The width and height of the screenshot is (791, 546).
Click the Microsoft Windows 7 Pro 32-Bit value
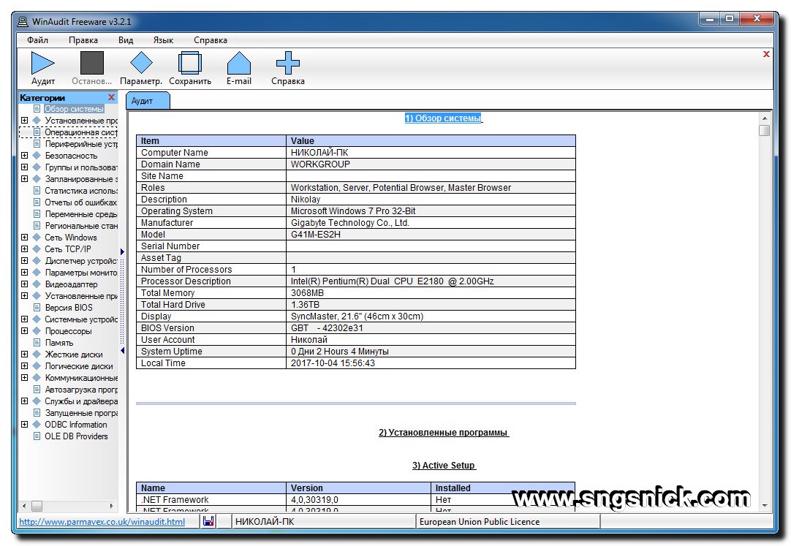[353, 211]
